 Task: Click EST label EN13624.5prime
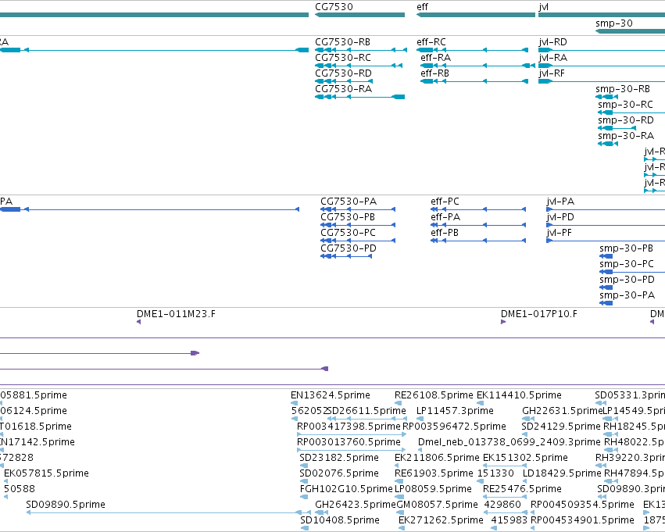coord(331,395)
